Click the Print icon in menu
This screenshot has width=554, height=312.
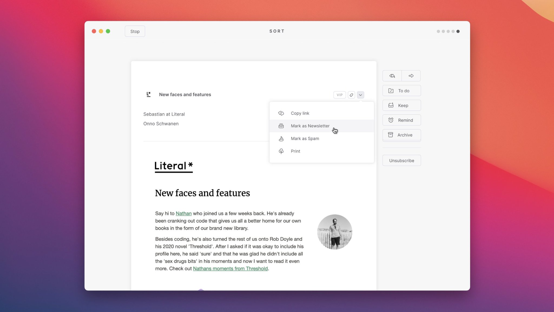[281, 151]
